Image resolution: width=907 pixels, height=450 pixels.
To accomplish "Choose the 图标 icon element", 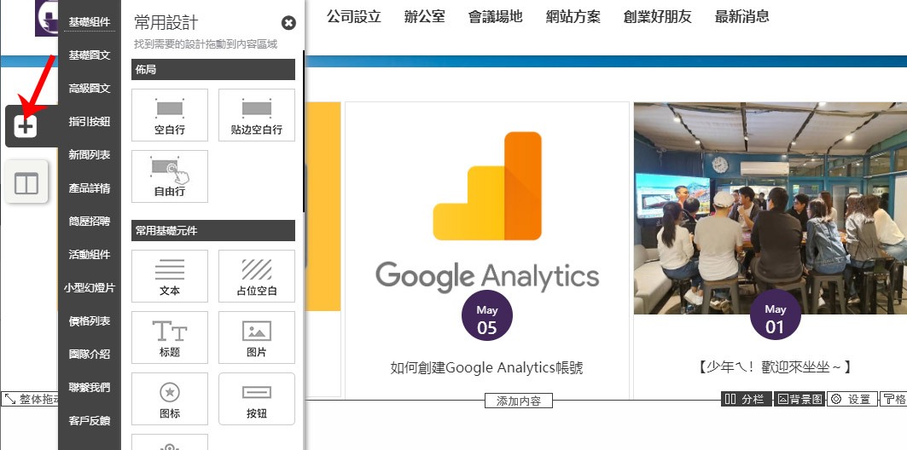I will [x=170, y=399].
